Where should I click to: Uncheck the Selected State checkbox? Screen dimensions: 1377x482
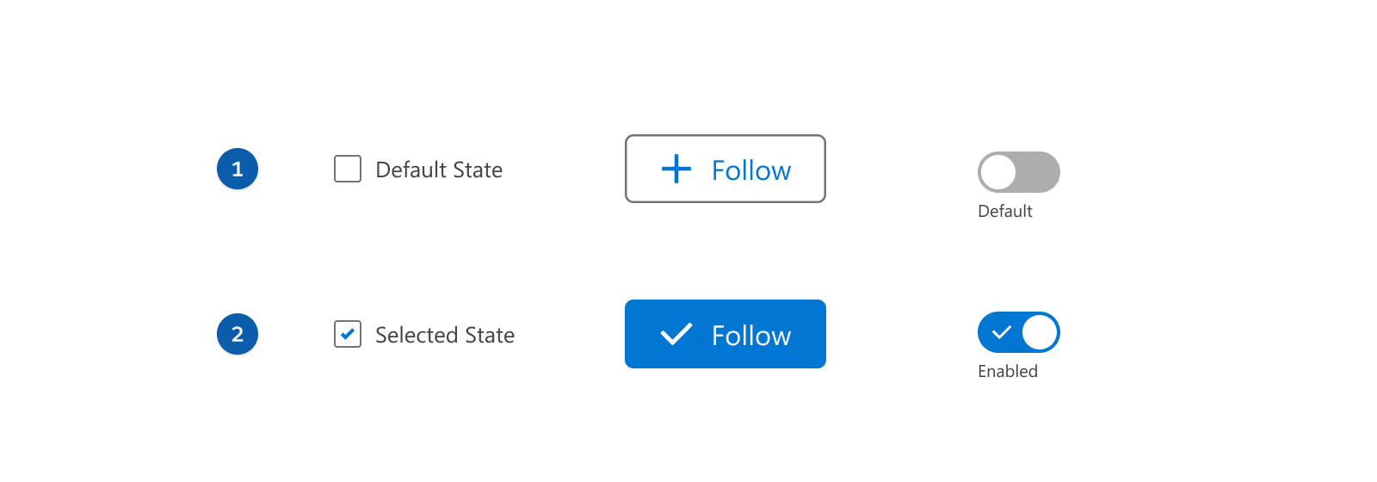coord(348,334)
